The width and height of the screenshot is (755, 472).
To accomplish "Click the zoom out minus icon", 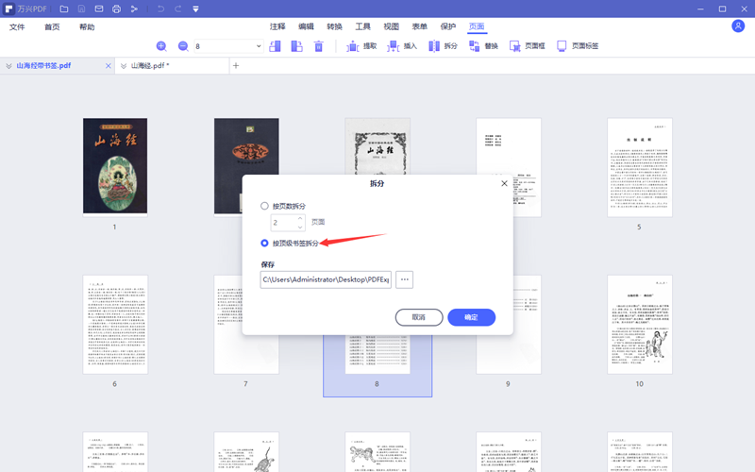I will click(x=182, y=46).
